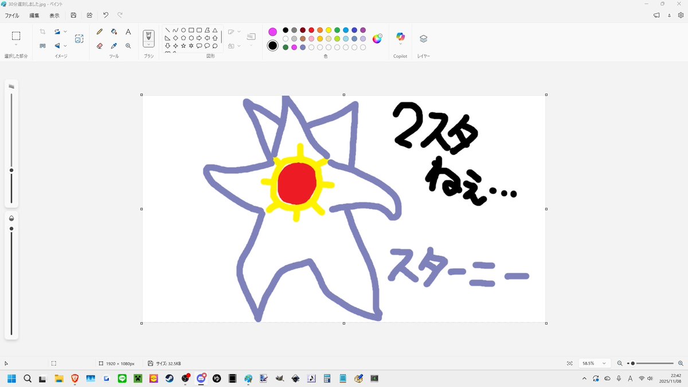This screenshot has width=688, height=387.
Task: Choose the right arrow shape
Action: pos(199,38)
